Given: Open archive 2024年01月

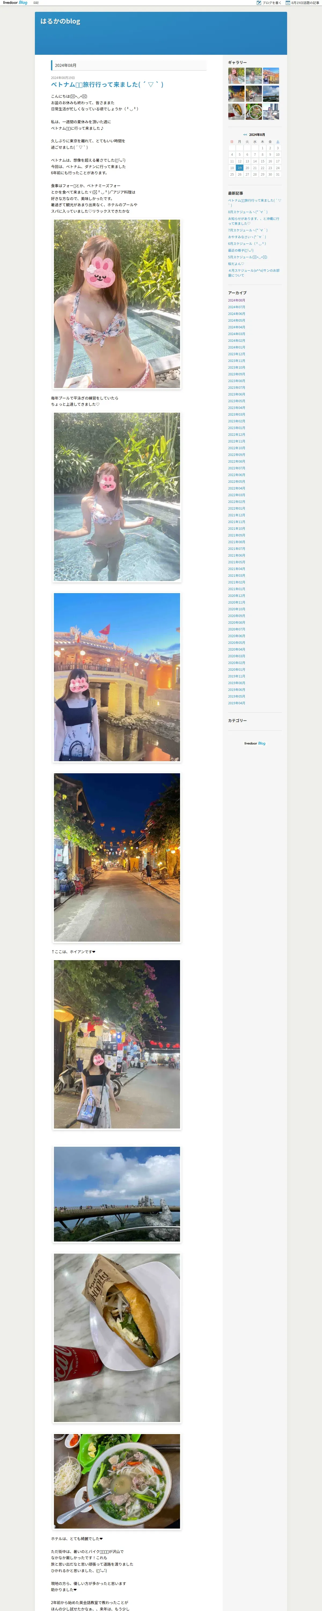Looking at the screenshot, I should 236,348.
